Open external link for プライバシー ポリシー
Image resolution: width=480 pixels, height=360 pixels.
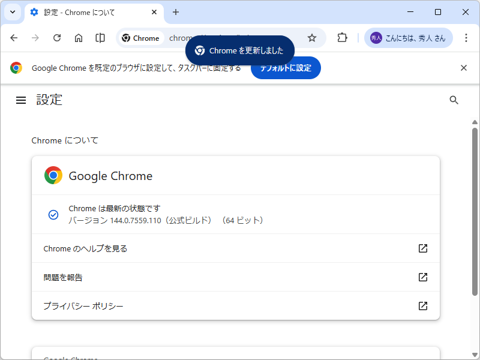[x=423, y=305]
